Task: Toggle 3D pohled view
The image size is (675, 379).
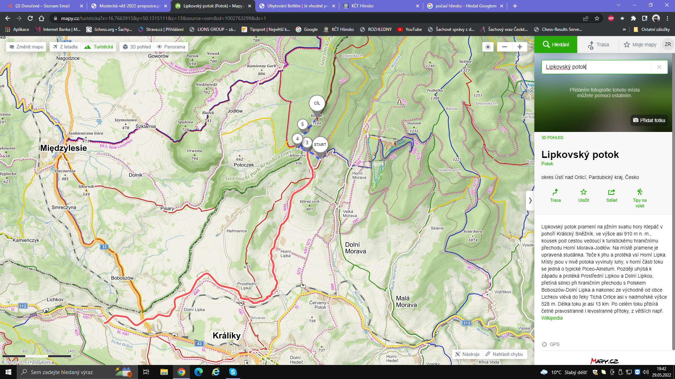Action: 137,47
